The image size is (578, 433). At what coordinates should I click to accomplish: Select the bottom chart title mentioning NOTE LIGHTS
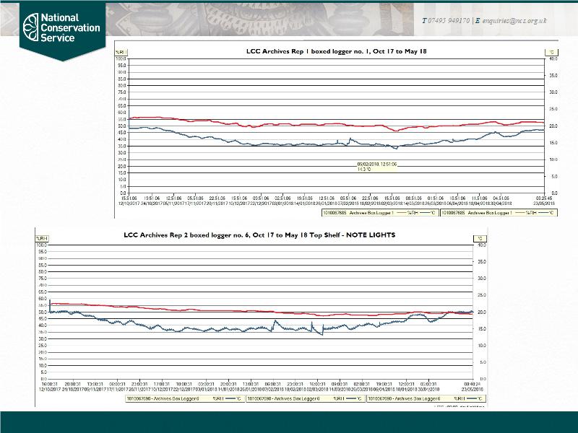259,236
